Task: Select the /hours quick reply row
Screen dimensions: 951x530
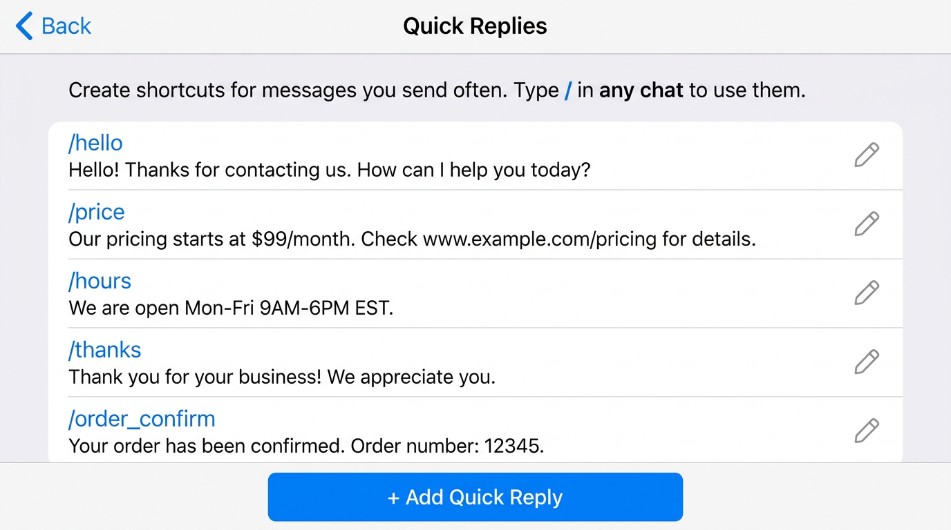Action: [100, 281]
